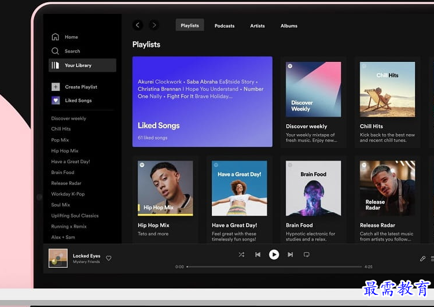Open the Liked Songs large card

[x=203, y=102]
